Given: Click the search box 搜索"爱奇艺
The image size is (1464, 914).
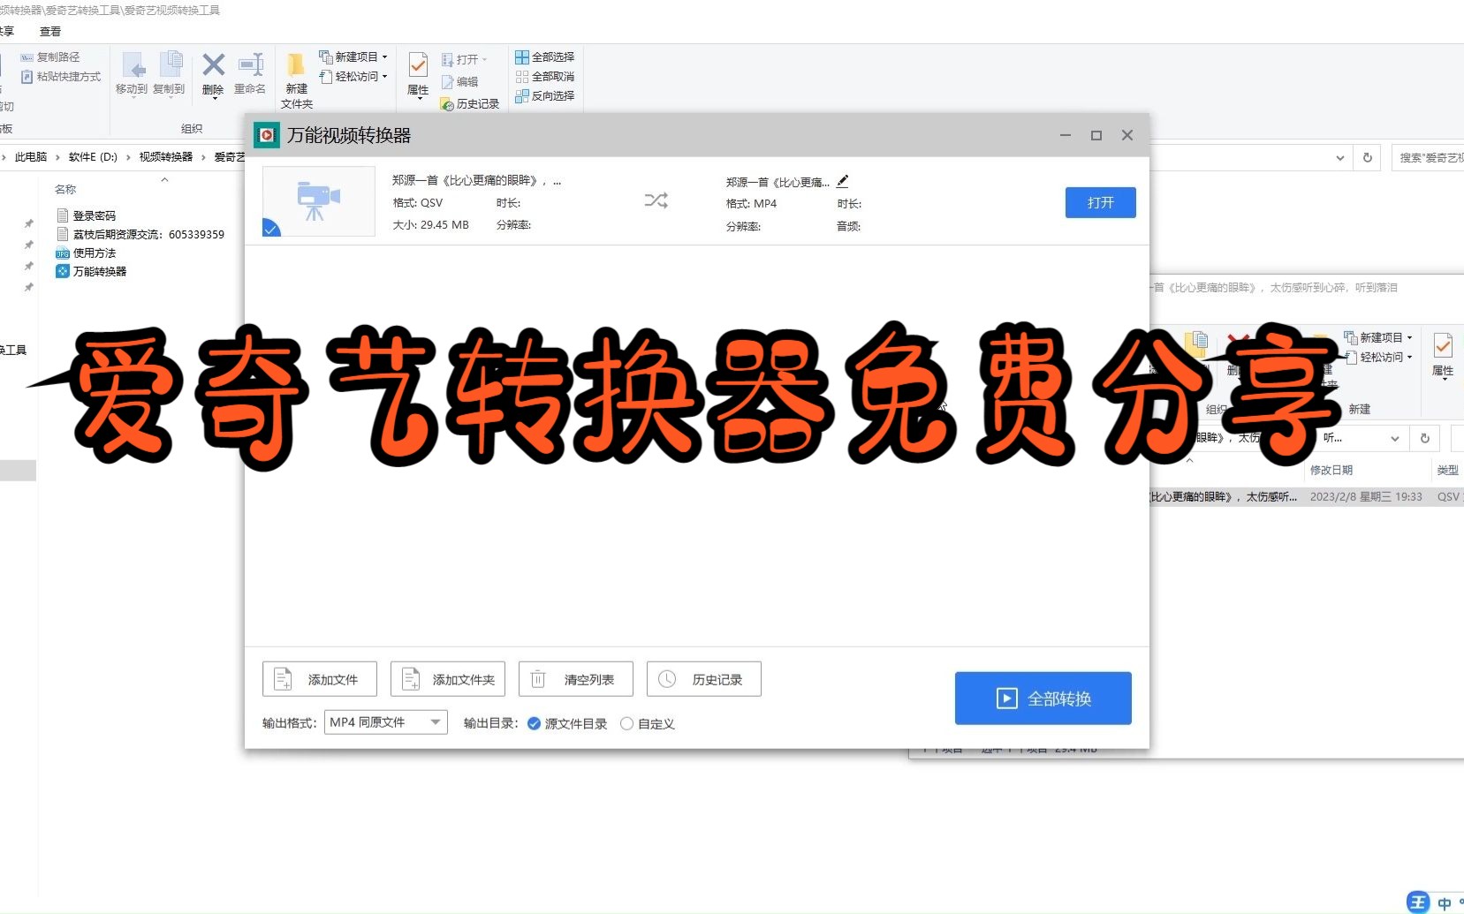Looking at the screenshot, I should tap(1428, 157).
